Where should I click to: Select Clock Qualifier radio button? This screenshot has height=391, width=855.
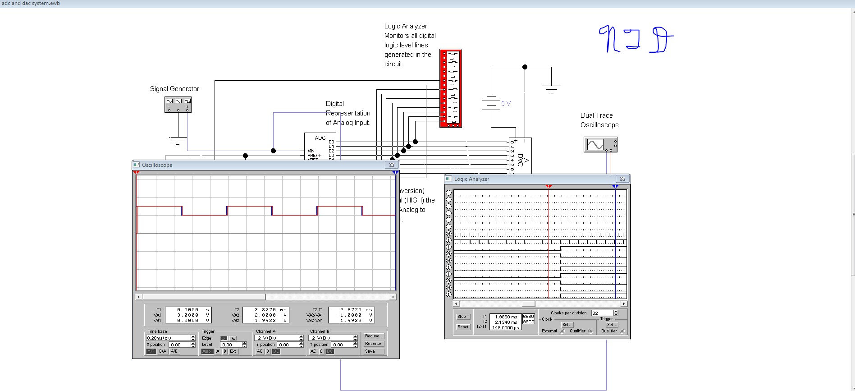590,331
